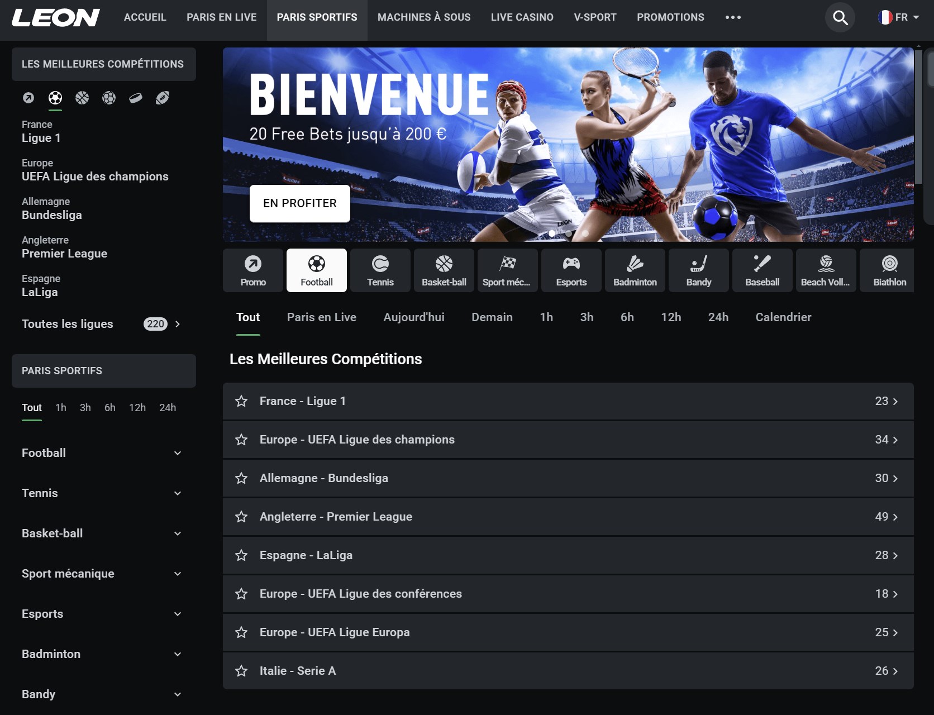934x715 pixels.
Task: Open the FR language dropdown
Action: pyautogui.click(x=898, y=18)
